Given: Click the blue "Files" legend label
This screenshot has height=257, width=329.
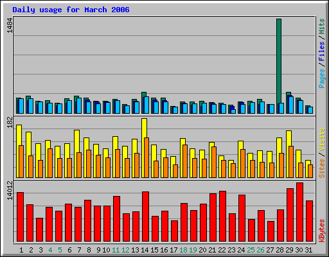Looking at the screenshot, I should coord(322,51).
